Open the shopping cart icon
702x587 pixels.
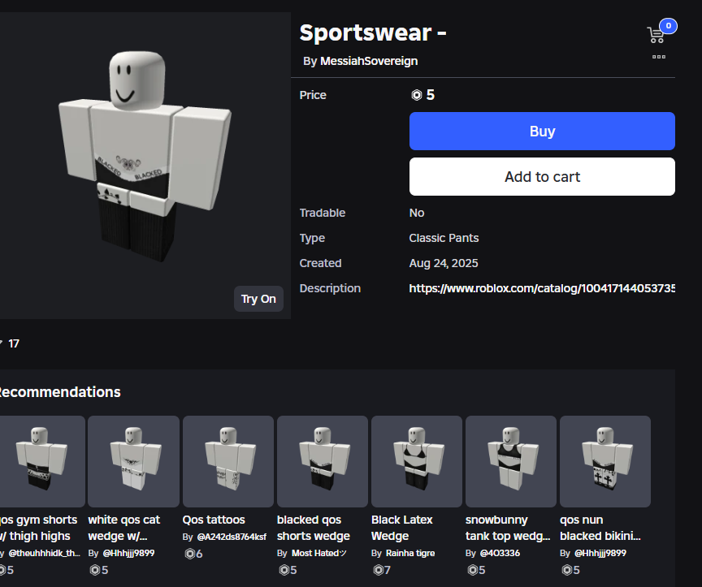click(x=656, y=35)
